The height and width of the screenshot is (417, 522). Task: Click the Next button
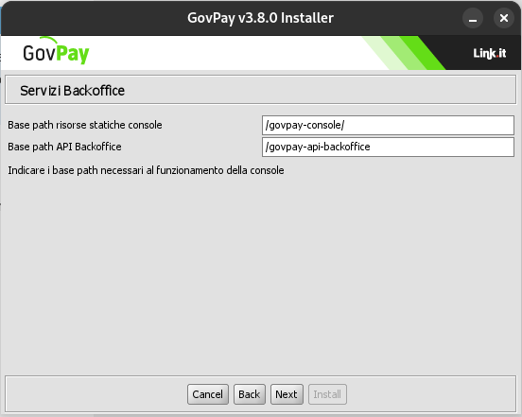[x=287, y=394]
